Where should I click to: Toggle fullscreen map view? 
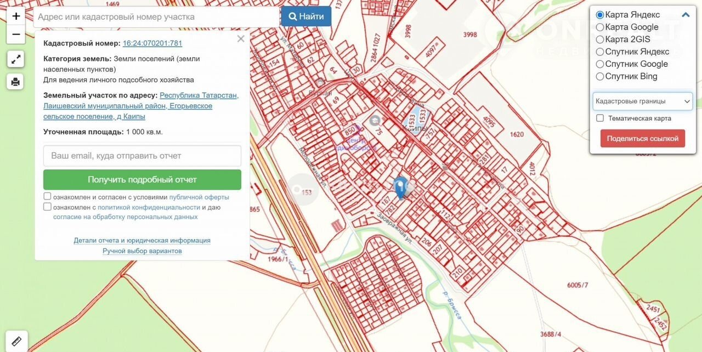tap(16, 59)
